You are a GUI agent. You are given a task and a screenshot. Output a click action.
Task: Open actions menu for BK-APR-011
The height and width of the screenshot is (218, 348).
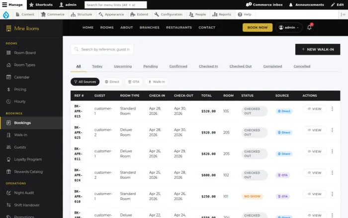332,151
